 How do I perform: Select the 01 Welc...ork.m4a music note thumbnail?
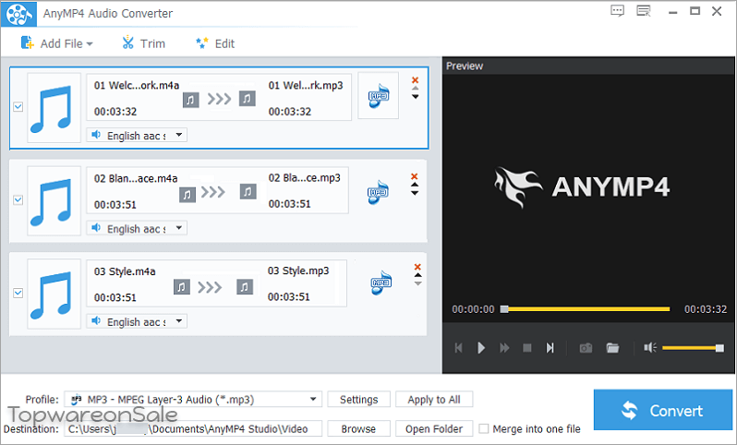coord(54,108)
